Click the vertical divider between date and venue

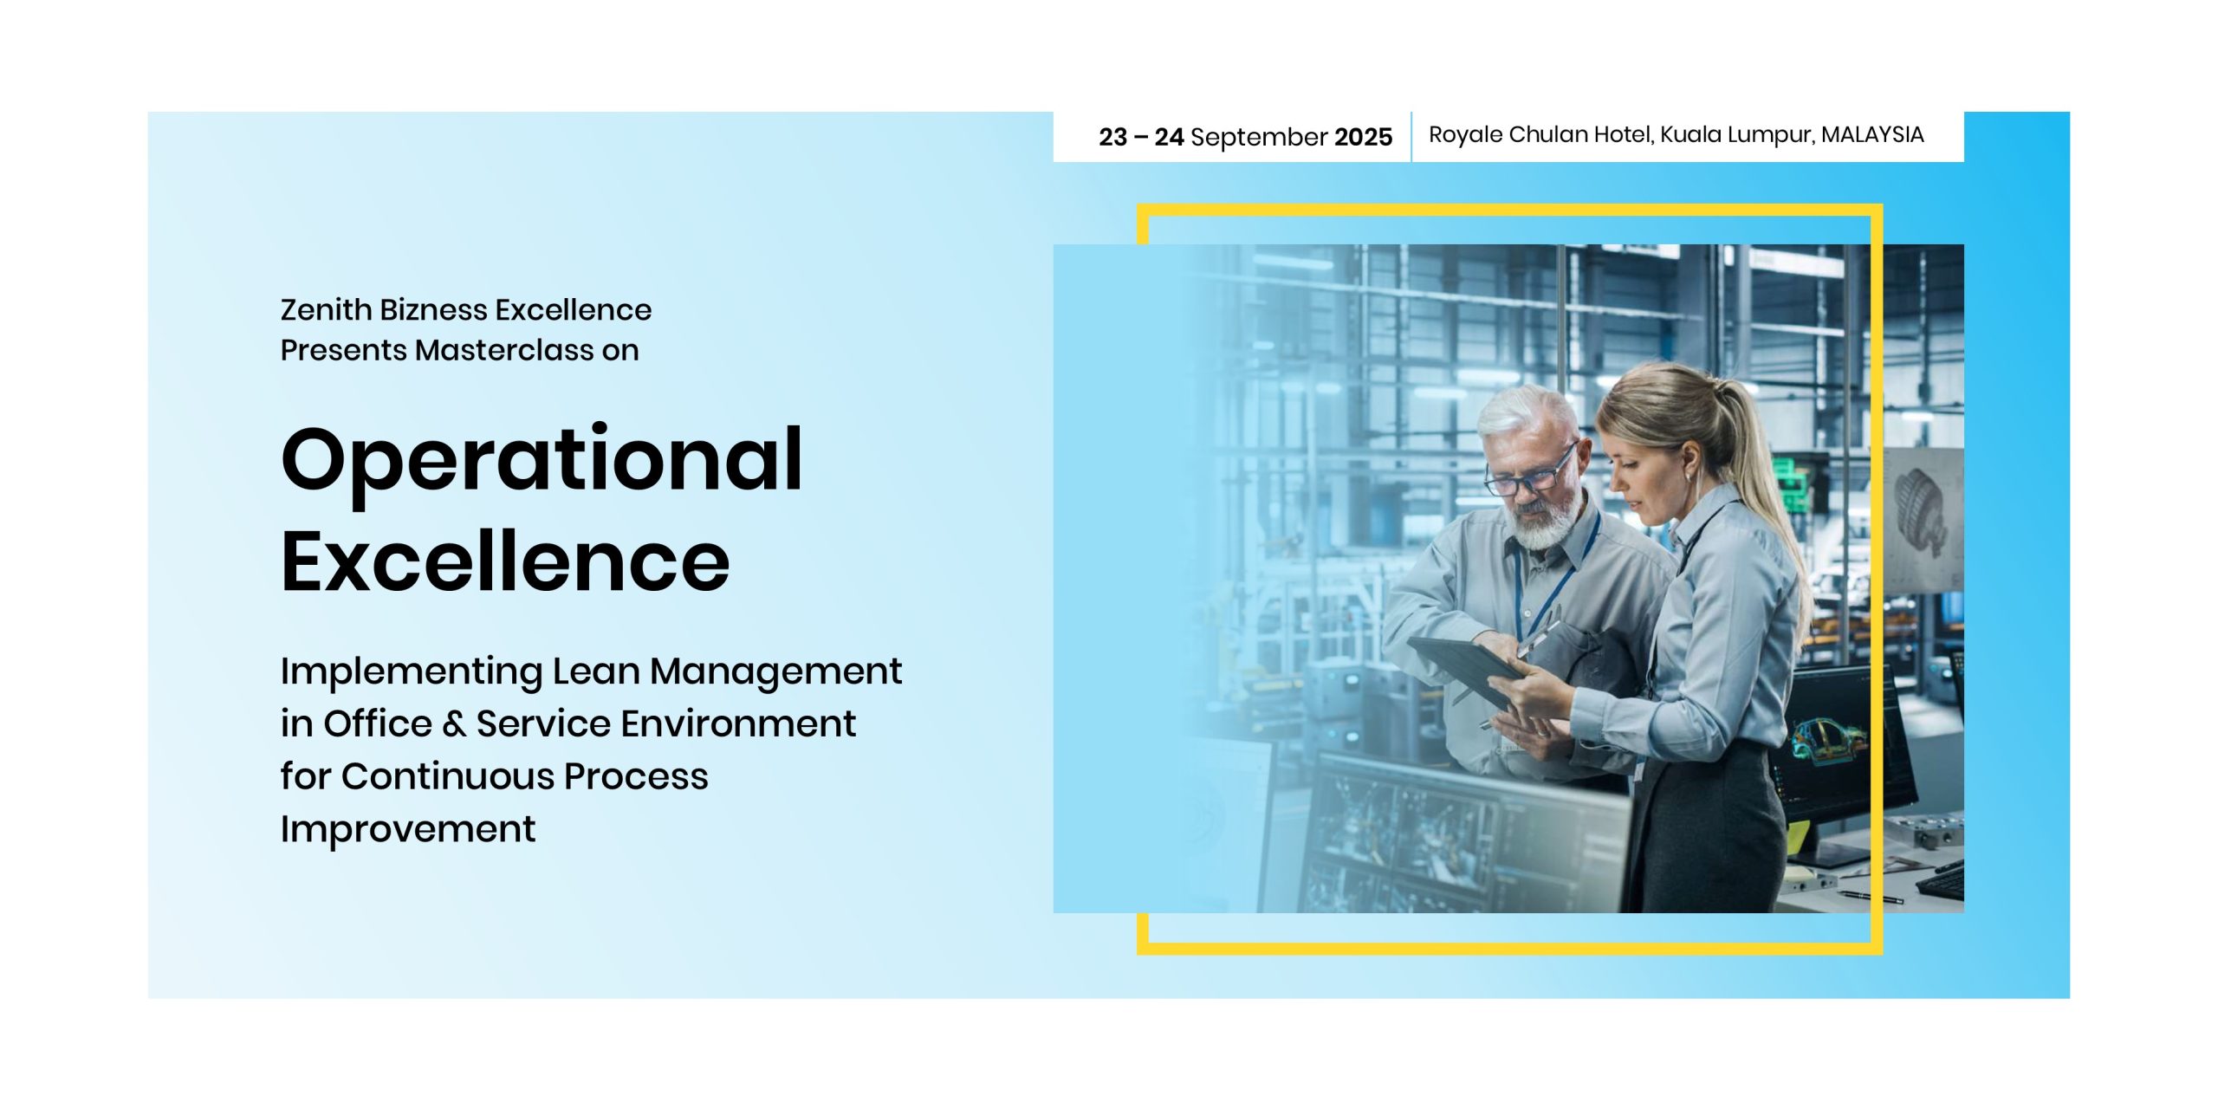coord(1411,137)
